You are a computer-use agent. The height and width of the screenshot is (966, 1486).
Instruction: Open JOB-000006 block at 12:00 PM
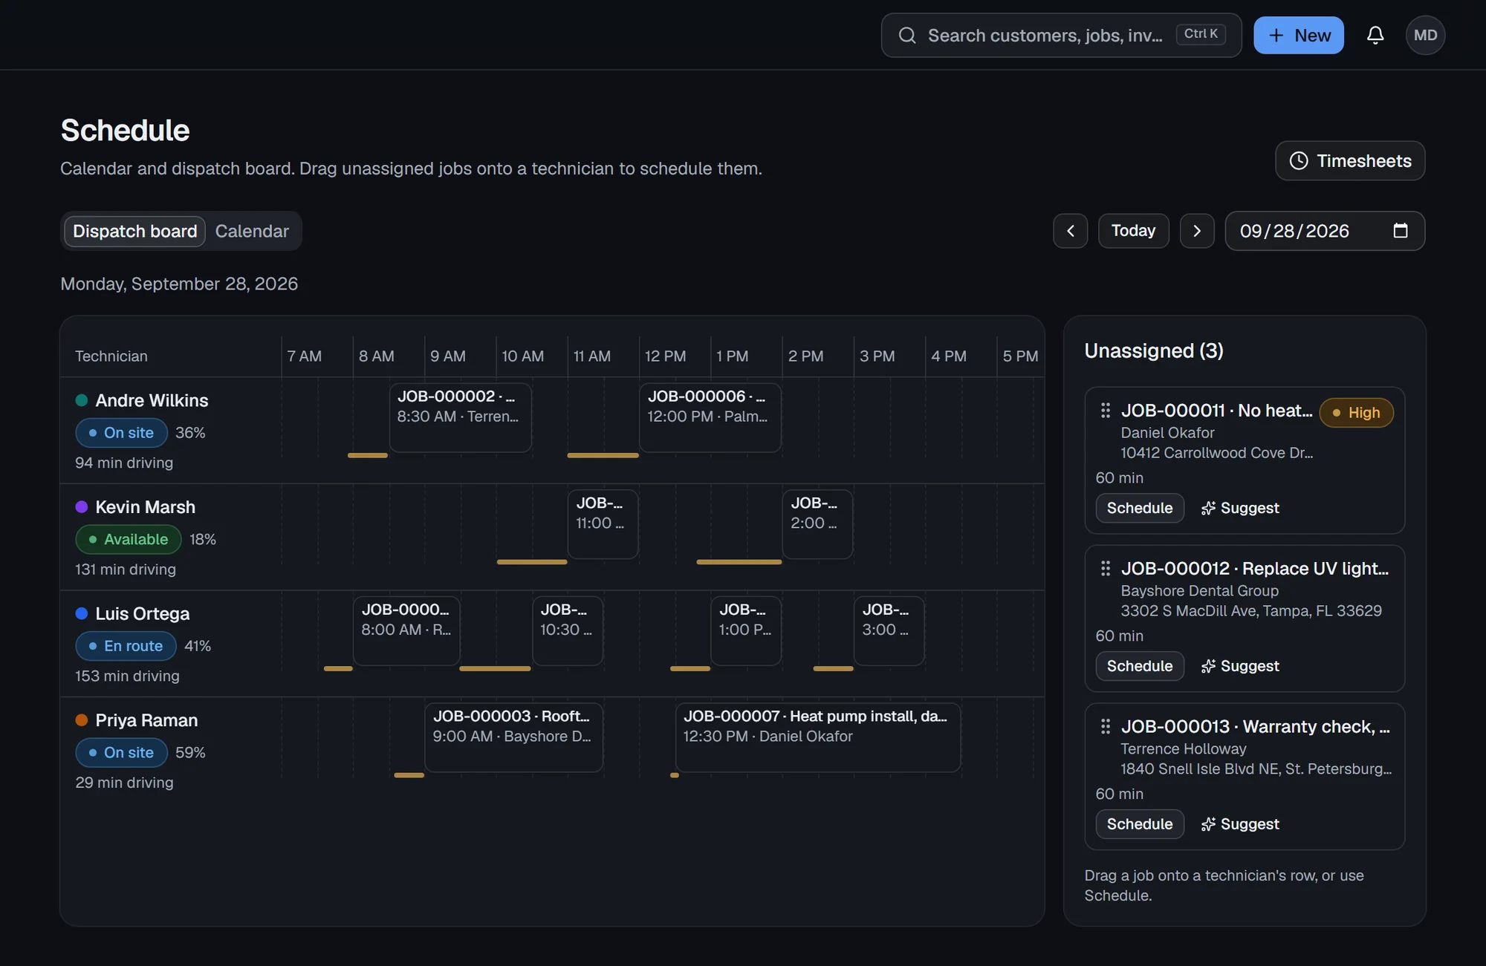tap(710, 417)
